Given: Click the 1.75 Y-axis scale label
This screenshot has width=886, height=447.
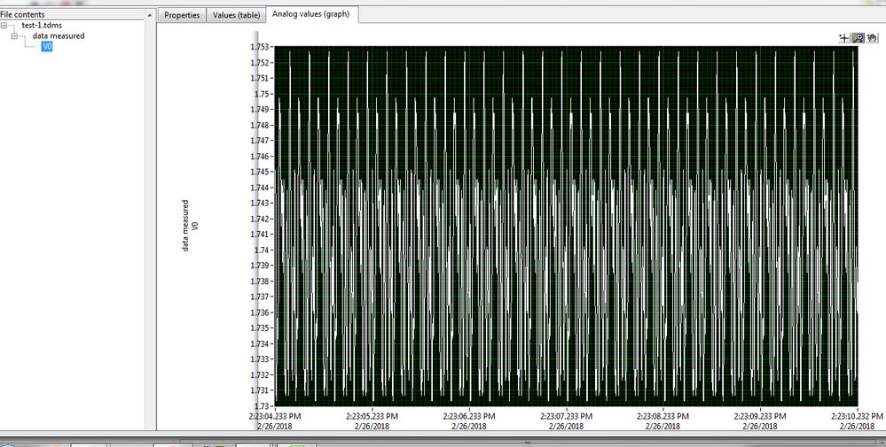Looking at the screenshot, I should tap(263, 94).
